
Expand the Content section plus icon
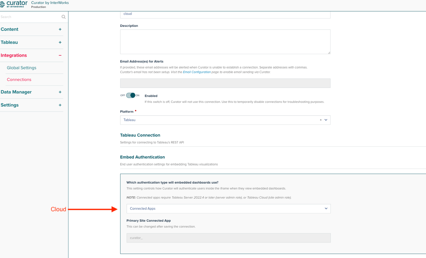[60, 29]
